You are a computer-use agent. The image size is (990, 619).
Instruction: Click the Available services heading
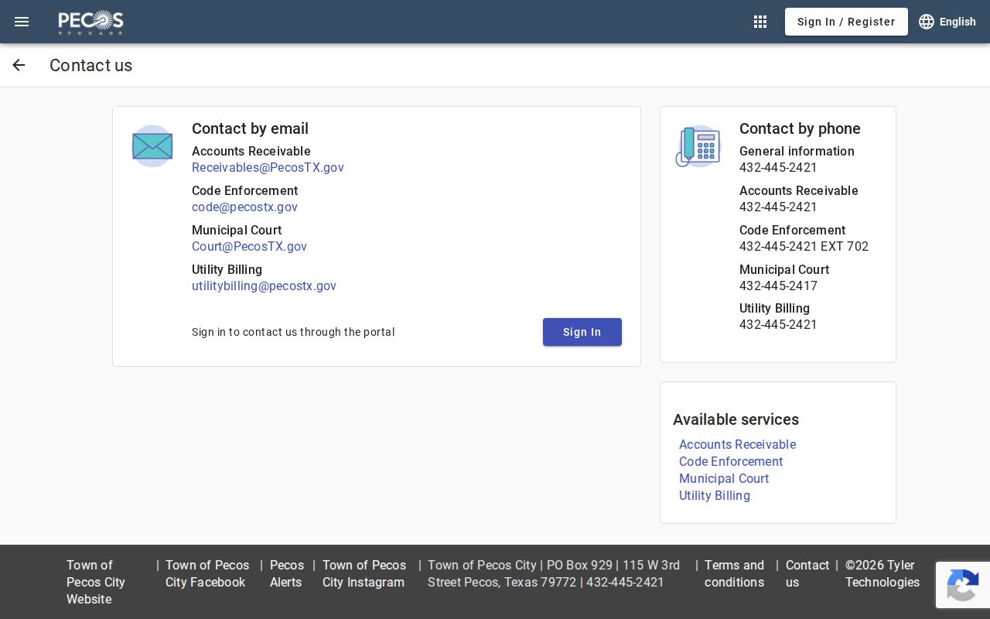pyautogui.click(x=736, y=419)
